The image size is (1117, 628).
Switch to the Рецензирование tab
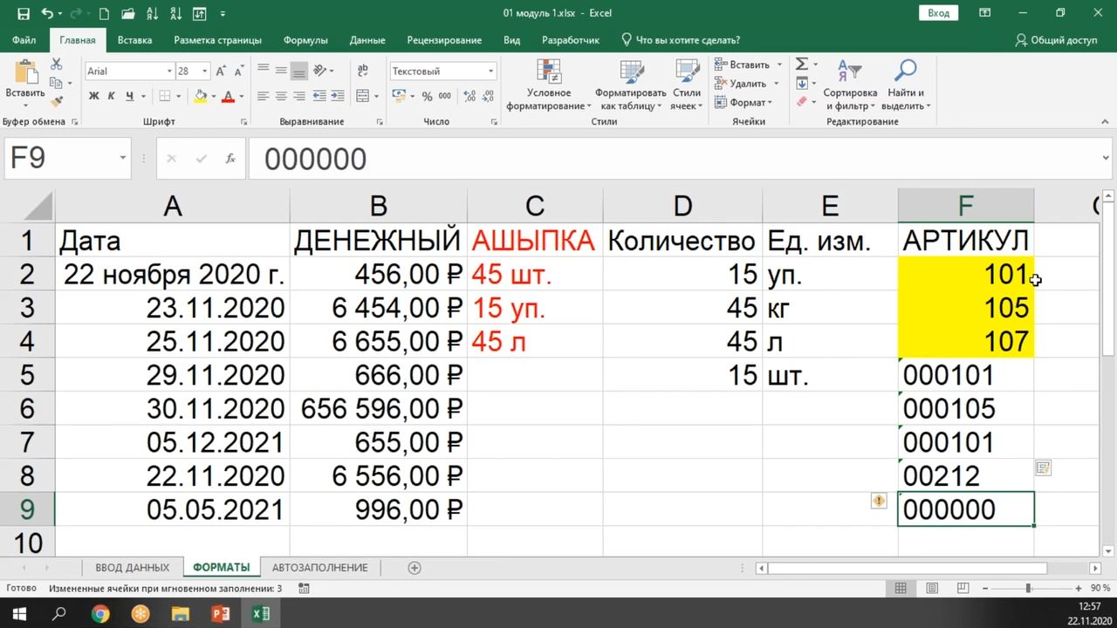point(444,40)
